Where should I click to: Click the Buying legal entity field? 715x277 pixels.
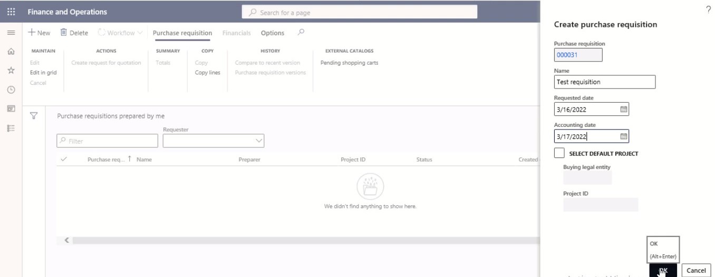pyautogui.click(x=587, y=178)
